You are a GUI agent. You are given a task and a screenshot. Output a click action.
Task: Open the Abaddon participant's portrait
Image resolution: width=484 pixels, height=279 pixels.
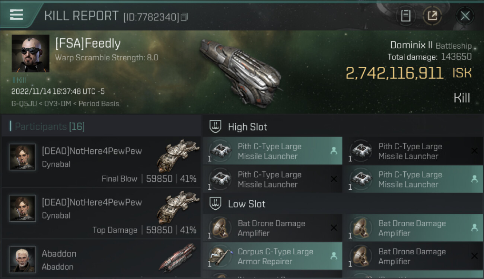click(x=22, y=259)
